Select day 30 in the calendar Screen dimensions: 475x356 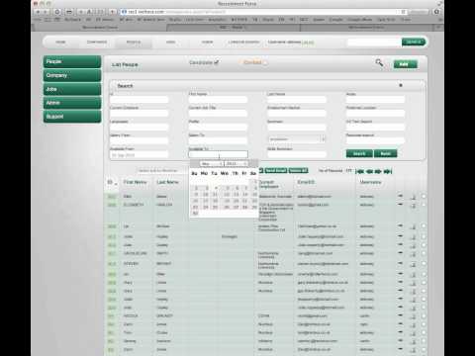[x=195, y=214]
